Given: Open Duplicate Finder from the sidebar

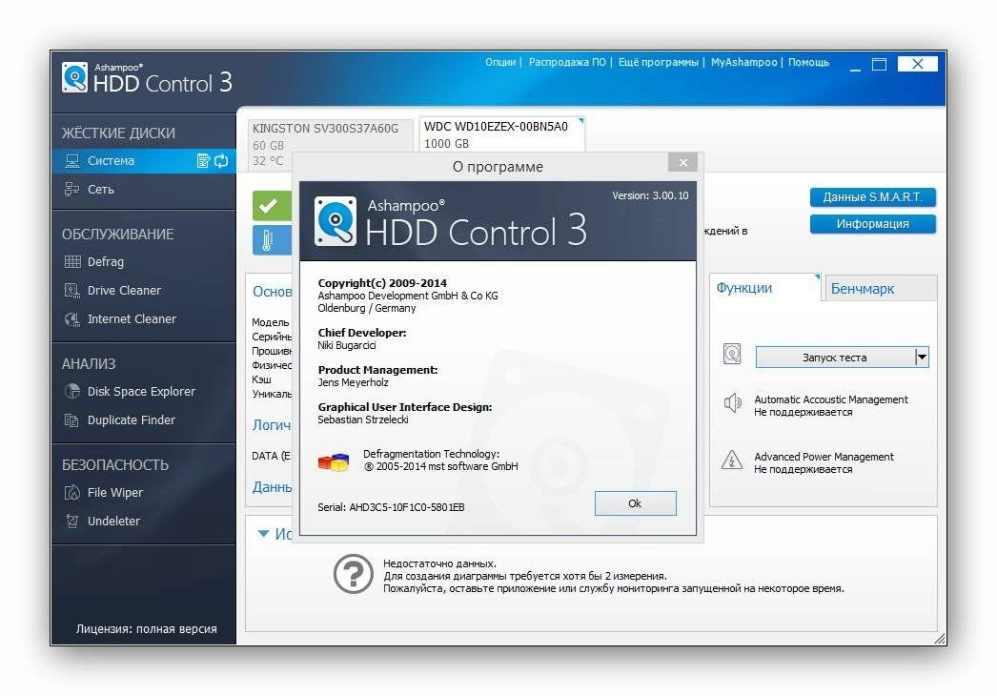Looking at the screenshot, I should click(x=144, y=420).
